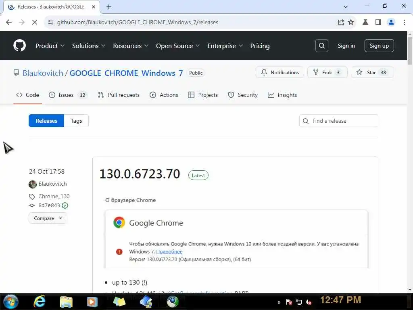The height and width of the screenshot is (310, 413).
Task: Open a new tab with the plus button
Action: (109, 7)
